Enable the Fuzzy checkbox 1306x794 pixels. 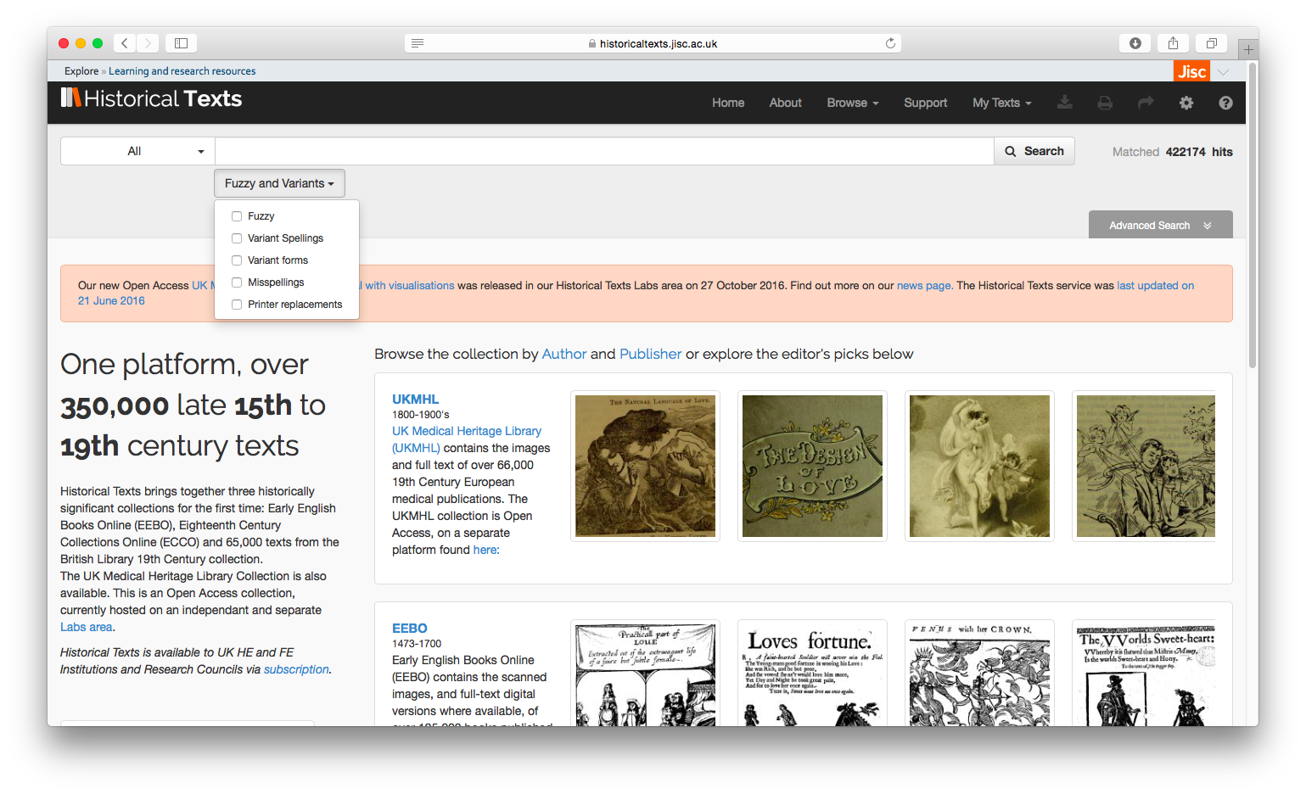tap(237, 216)
